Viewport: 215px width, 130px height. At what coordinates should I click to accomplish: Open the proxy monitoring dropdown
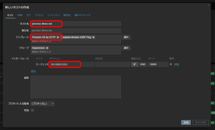coord(43,104)
